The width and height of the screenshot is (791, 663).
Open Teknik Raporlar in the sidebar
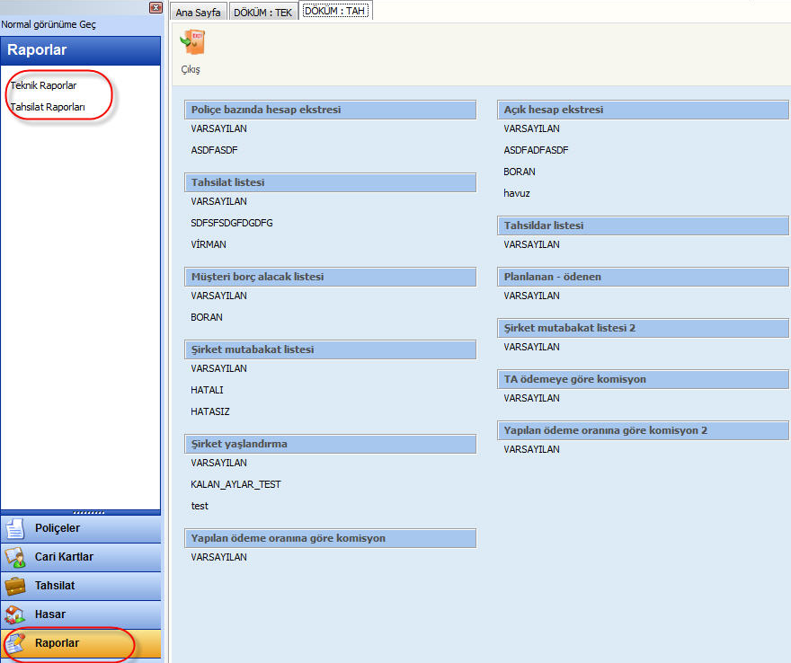[x=43, y=85]
